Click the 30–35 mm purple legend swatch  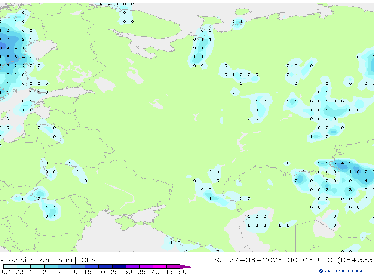coord(133,267)
